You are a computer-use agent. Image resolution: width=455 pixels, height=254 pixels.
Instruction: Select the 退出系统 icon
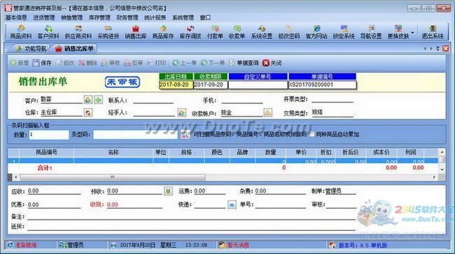click(x=433, y=32)
